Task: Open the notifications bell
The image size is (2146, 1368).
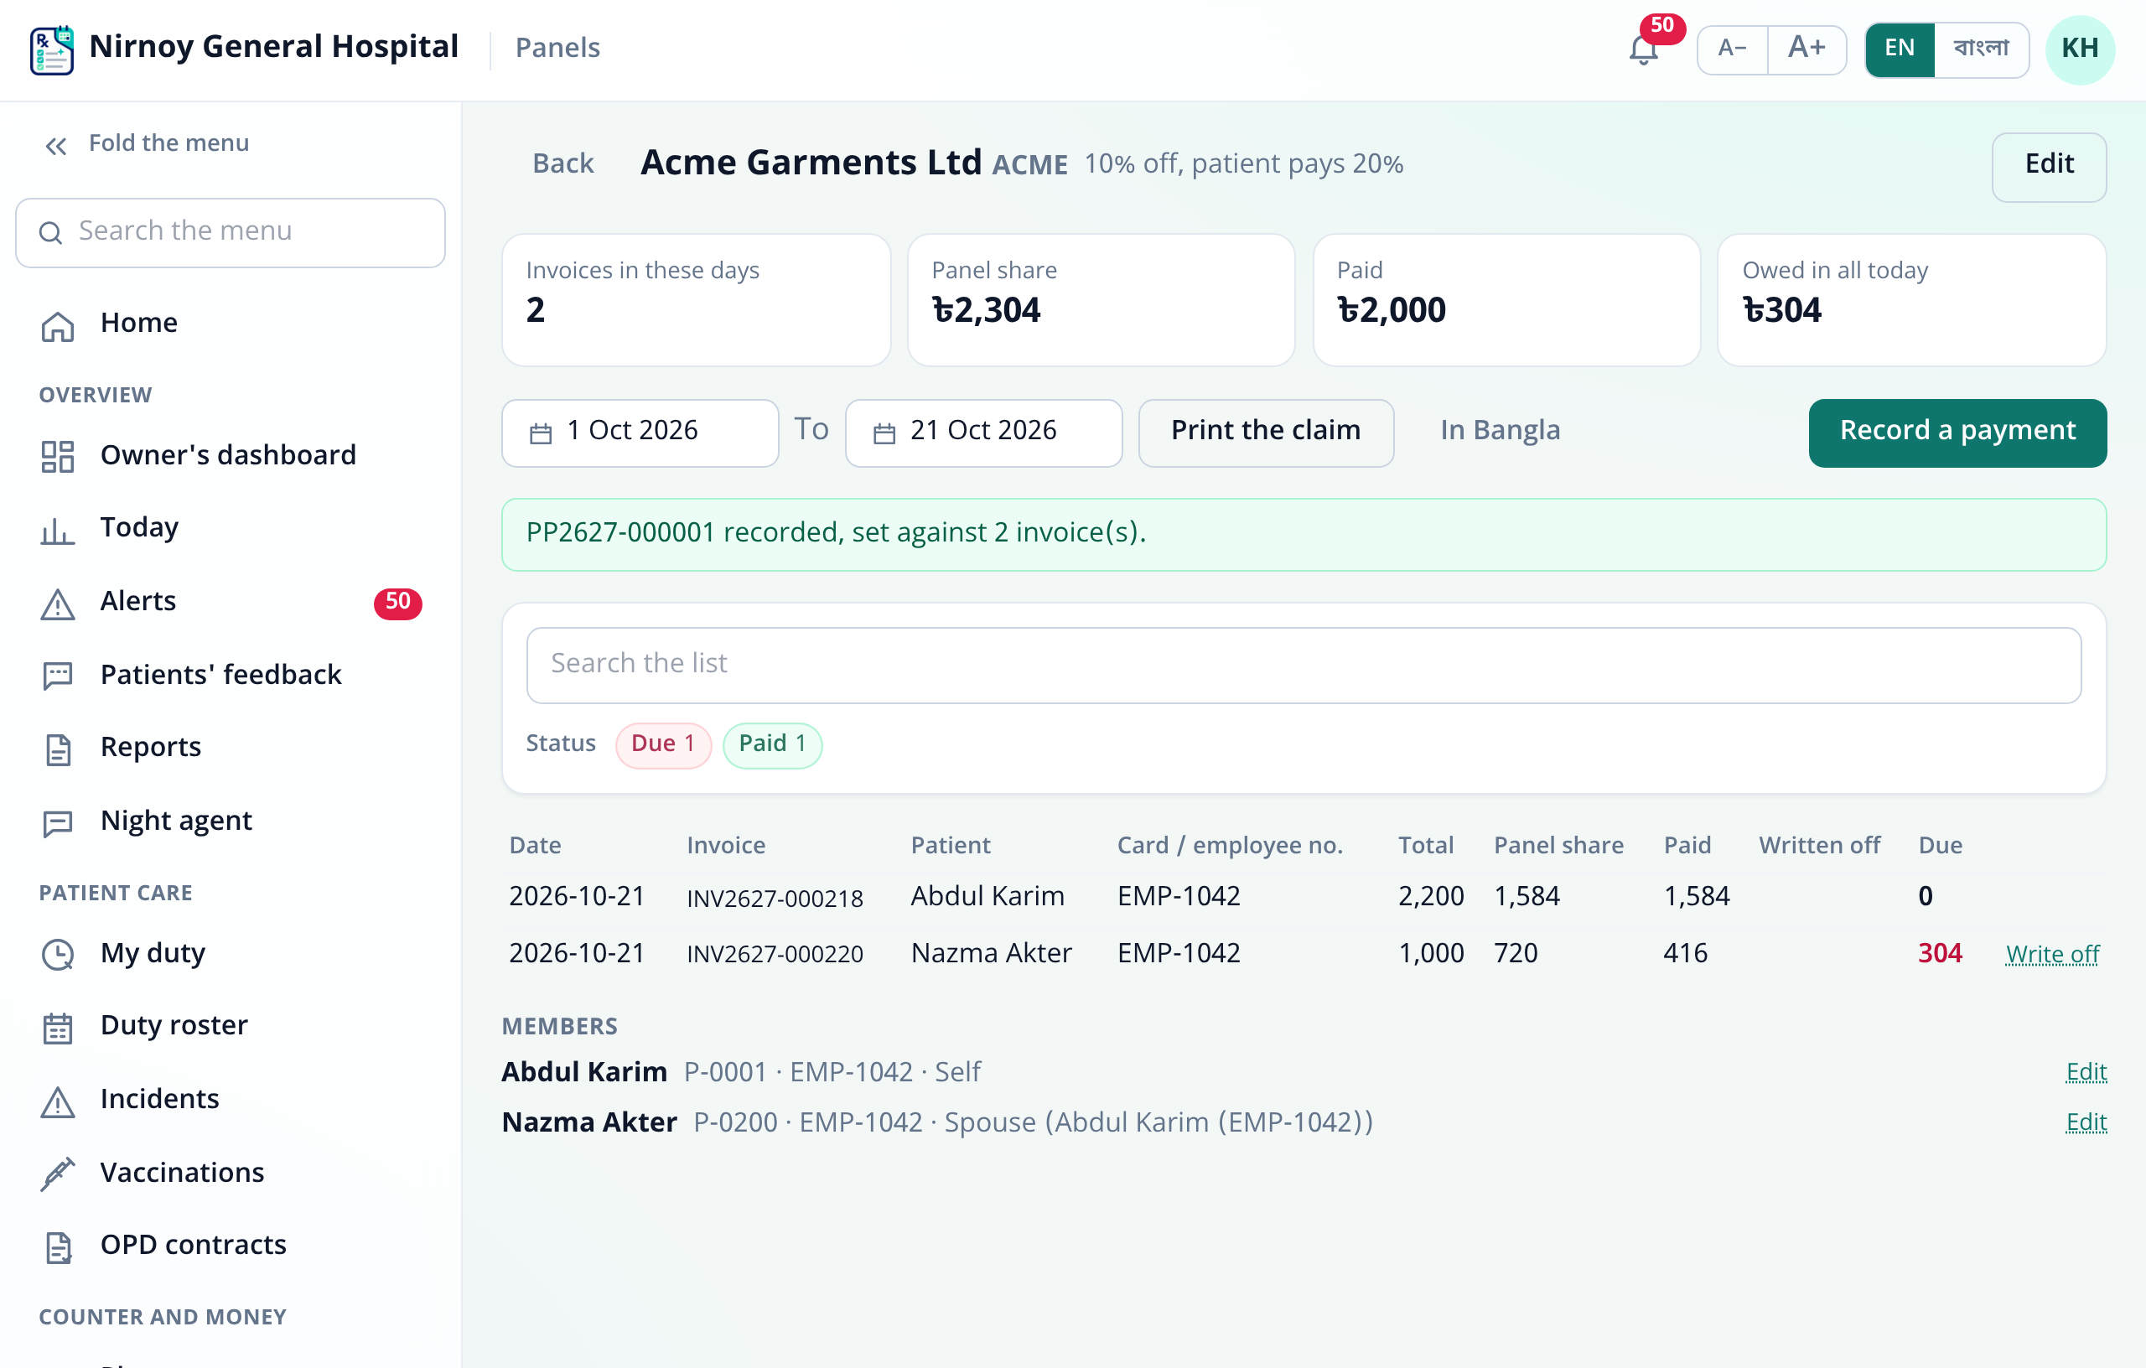Action: 1643,49
